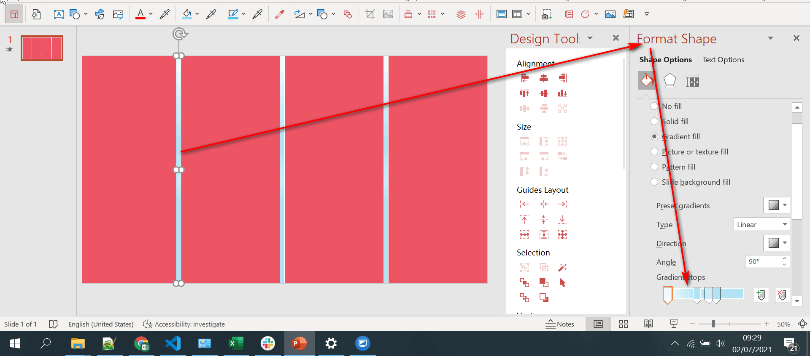
Task: Open the gradient Type Linear dropdown
Action: tap(761, 224)
